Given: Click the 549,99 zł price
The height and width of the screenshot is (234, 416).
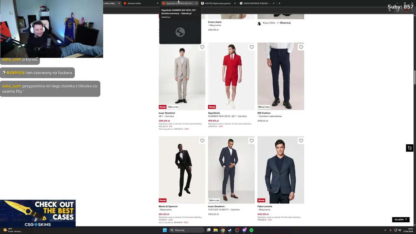Looking at the screenshot, I should point(263,214).
